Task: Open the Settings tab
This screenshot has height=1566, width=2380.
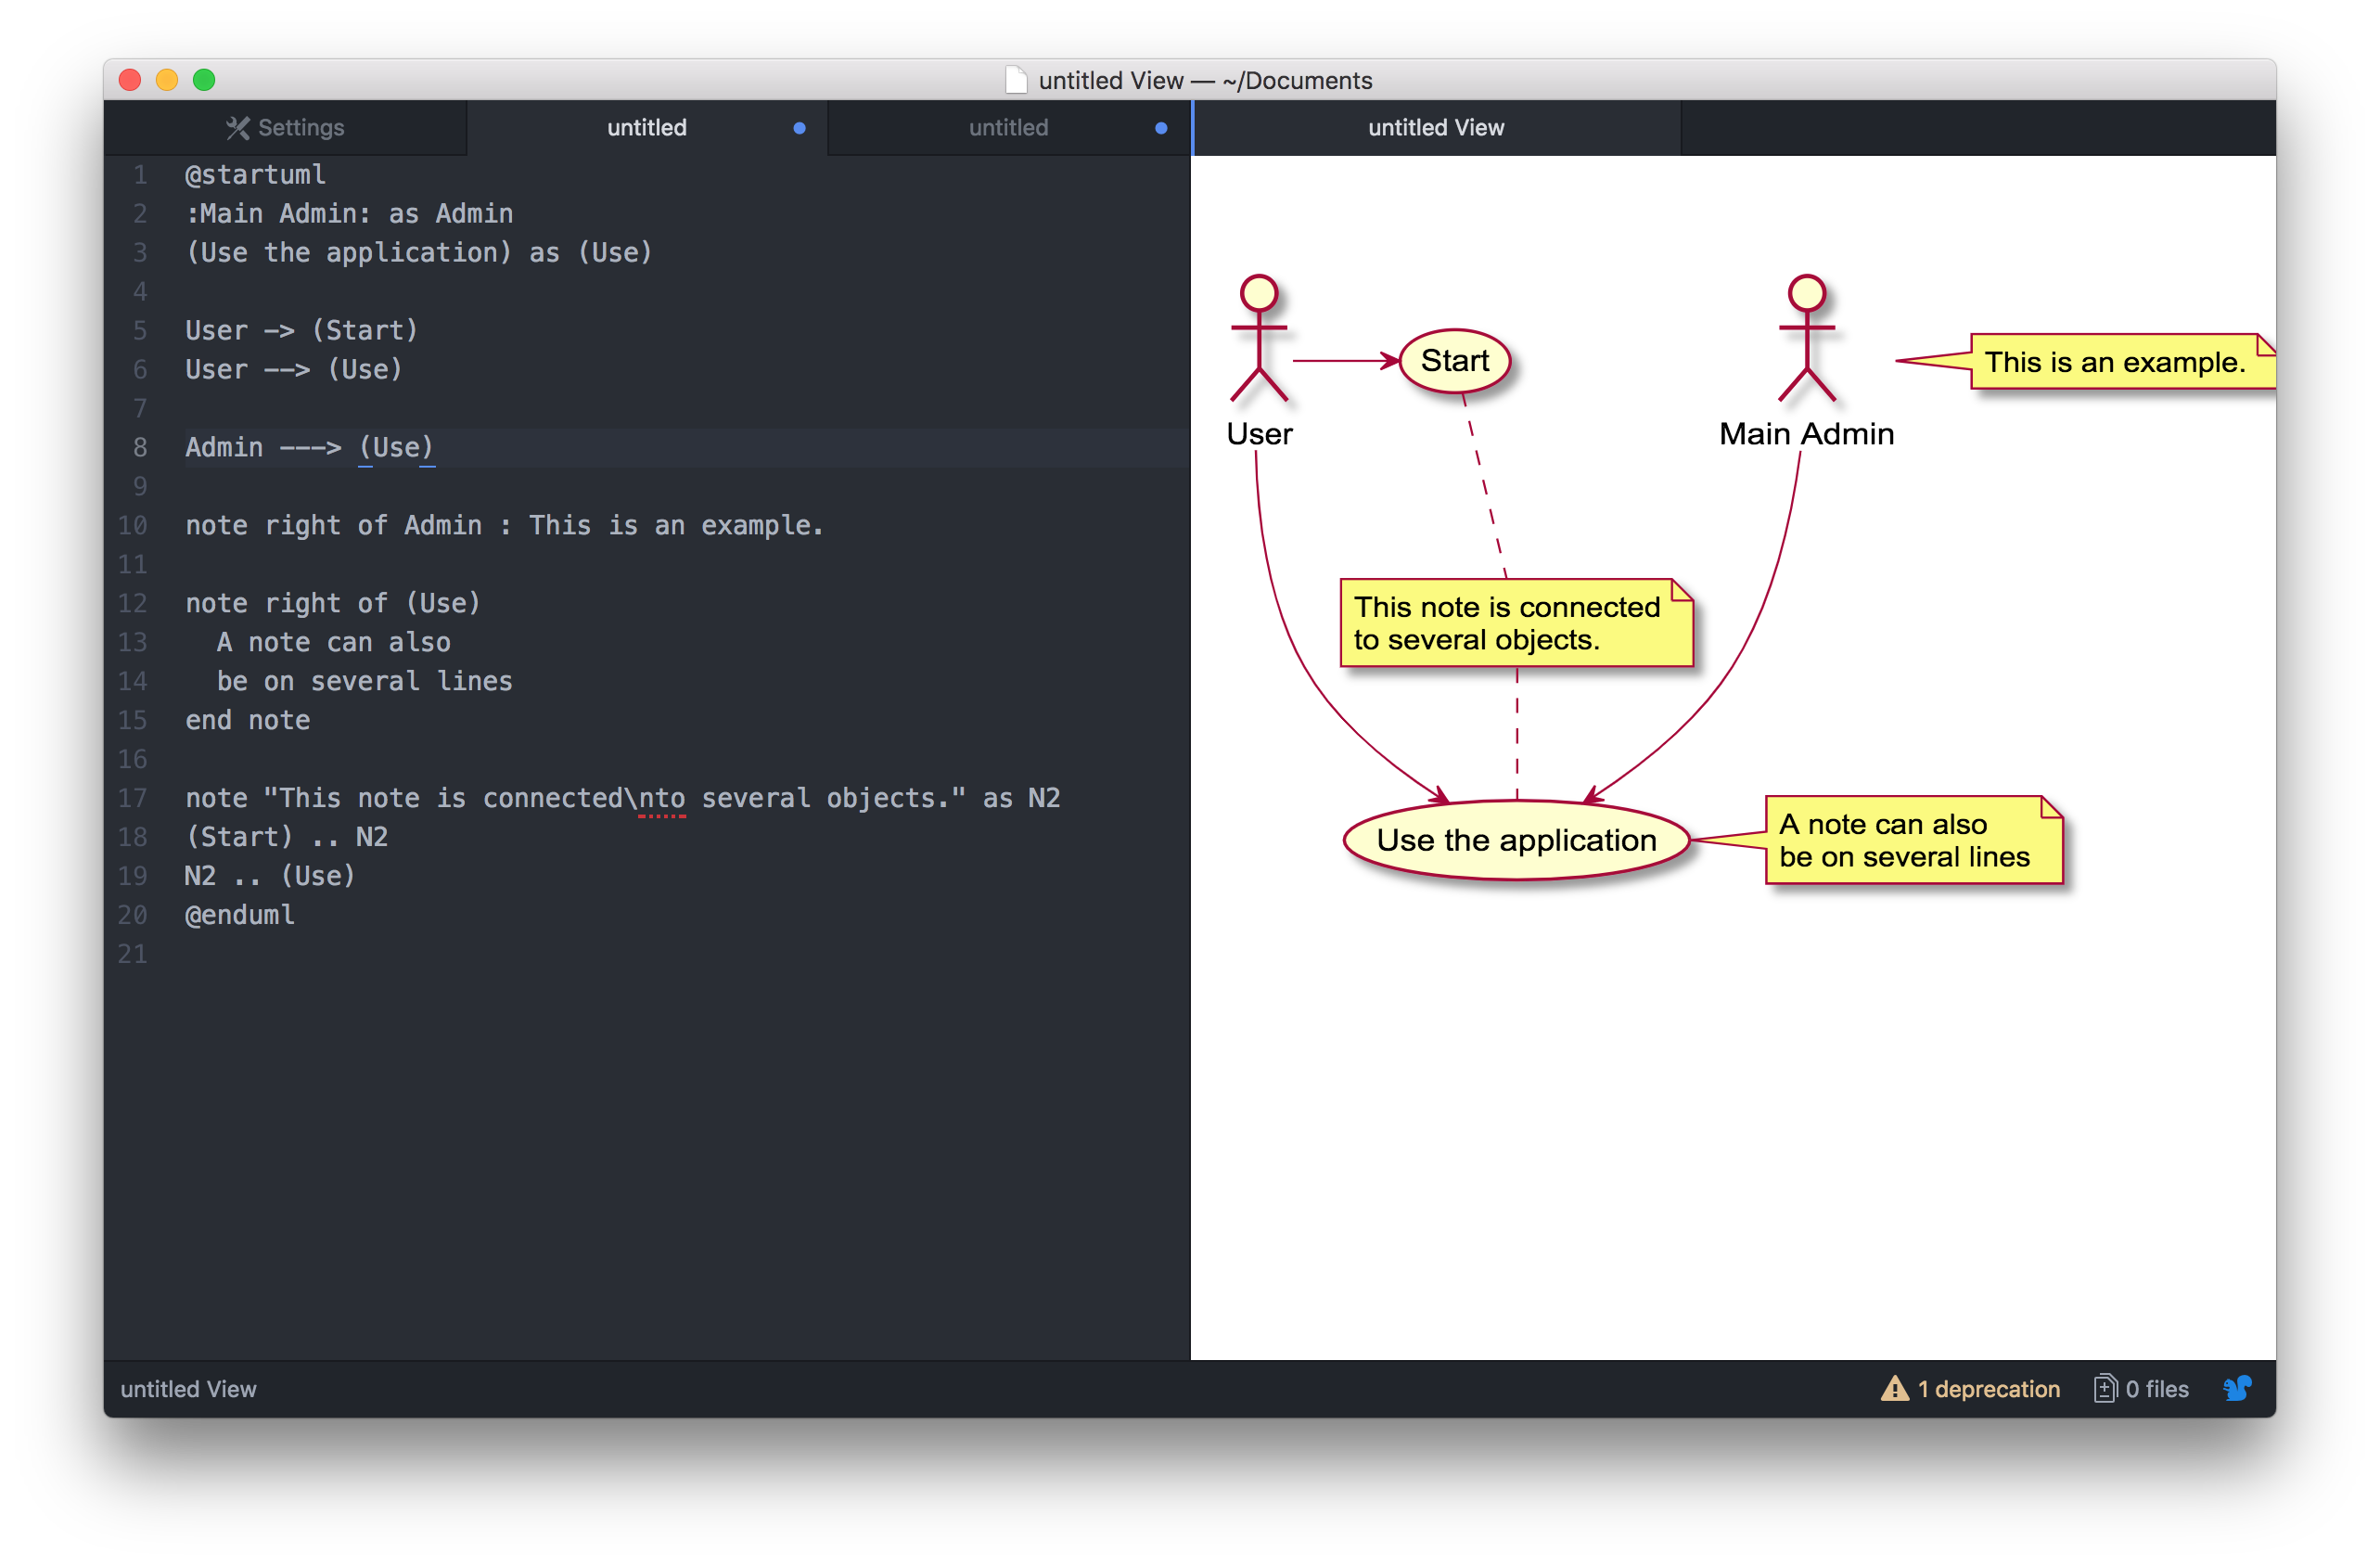Action: pos(287,127)
